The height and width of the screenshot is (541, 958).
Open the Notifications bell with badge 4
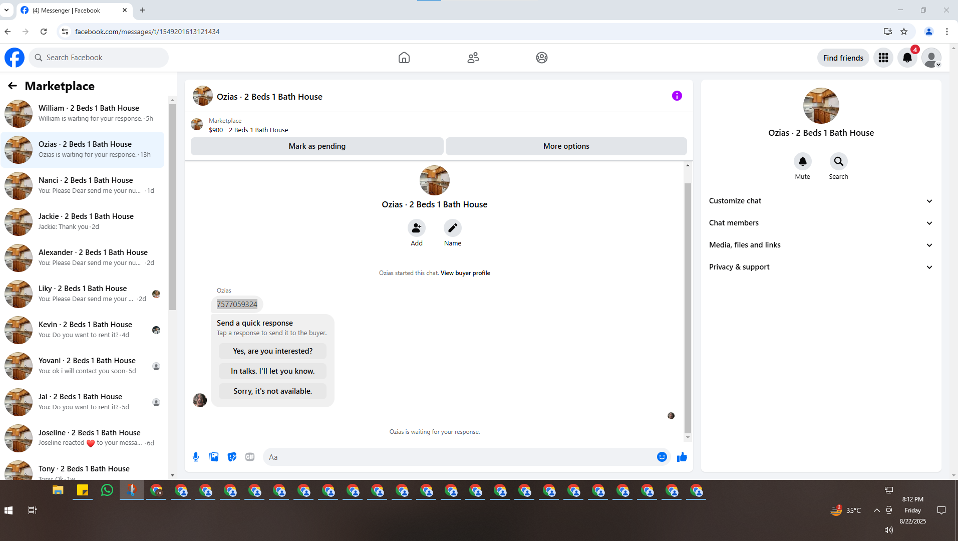[907, 58]
